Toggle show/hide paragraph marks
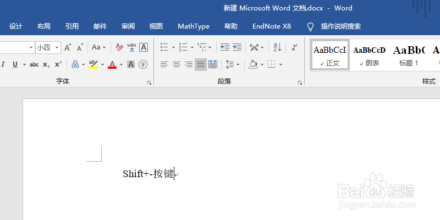Screen dimensions: 440x220 tap(294, 47)
